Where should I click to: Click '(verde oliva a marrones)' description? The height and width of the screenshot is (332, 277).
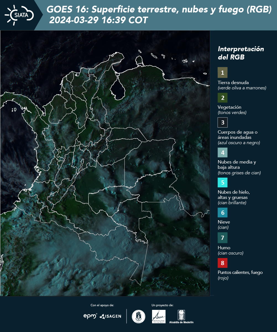[x=242, y=88]
